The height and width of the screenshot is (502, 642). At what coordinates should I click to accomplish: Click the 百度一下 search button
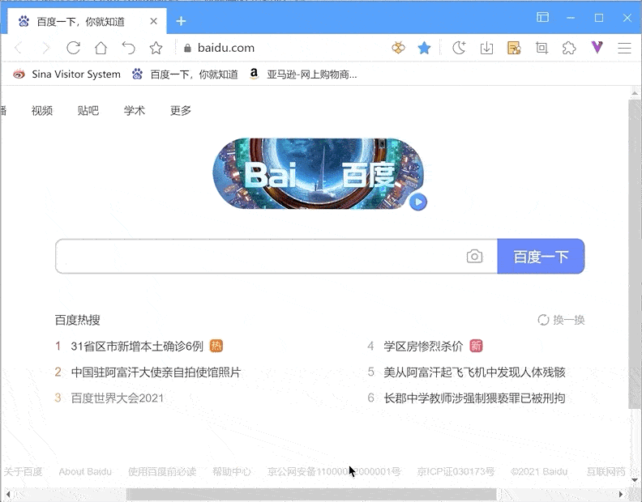(541, 256)
